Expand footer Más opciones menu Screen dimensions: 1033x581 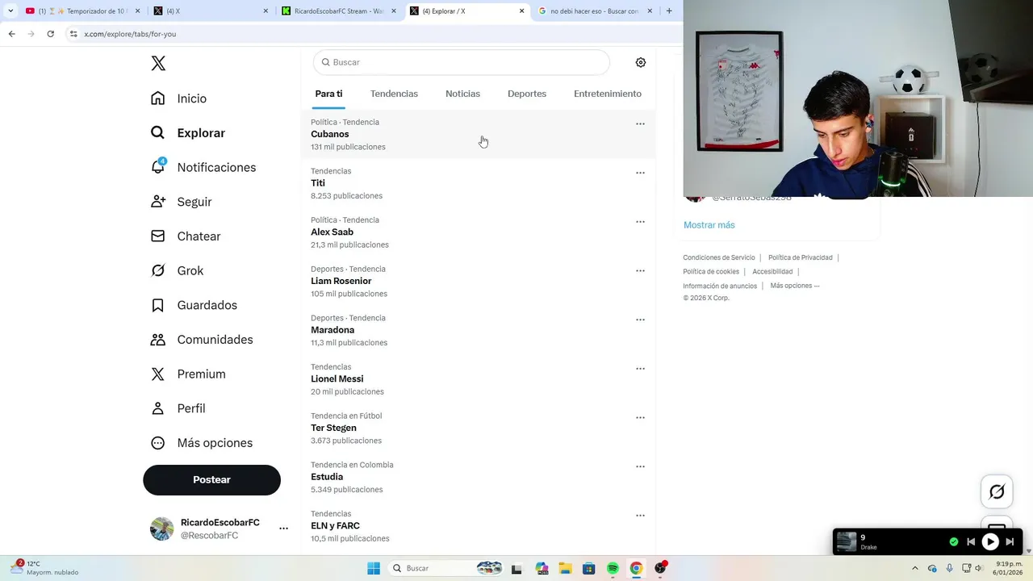pyautogui.click(x=795, y=286)
